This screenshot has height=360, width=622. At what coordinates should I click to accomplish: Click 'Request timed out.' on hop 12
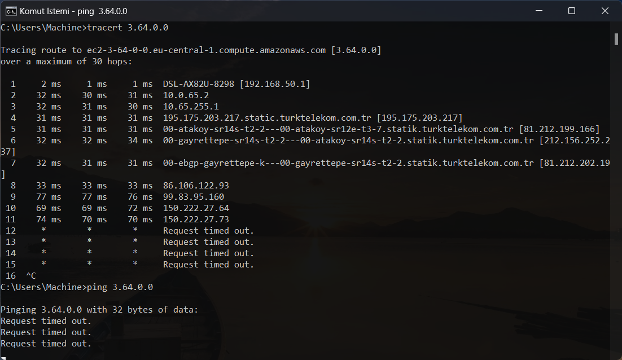point(208,231)
